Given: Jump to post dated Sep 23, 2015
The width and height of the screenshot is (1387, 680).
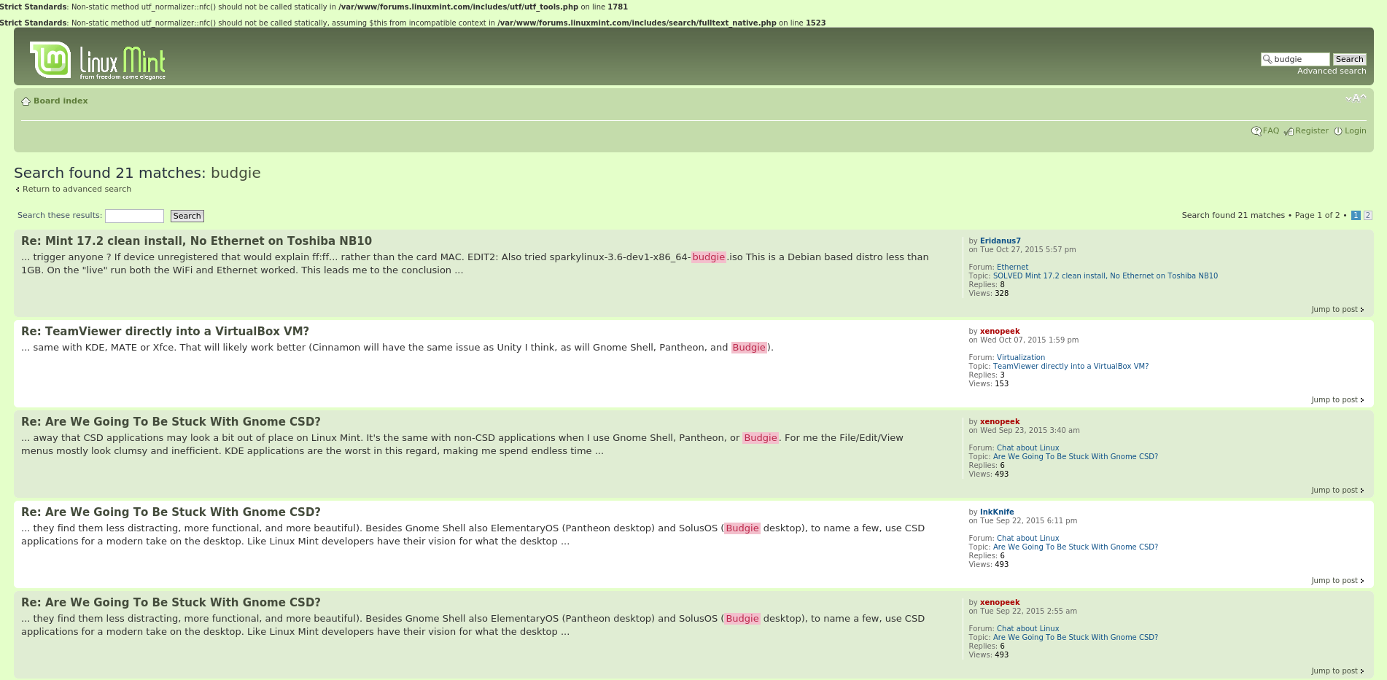Looking at the screenshot, I should 1337,491.
